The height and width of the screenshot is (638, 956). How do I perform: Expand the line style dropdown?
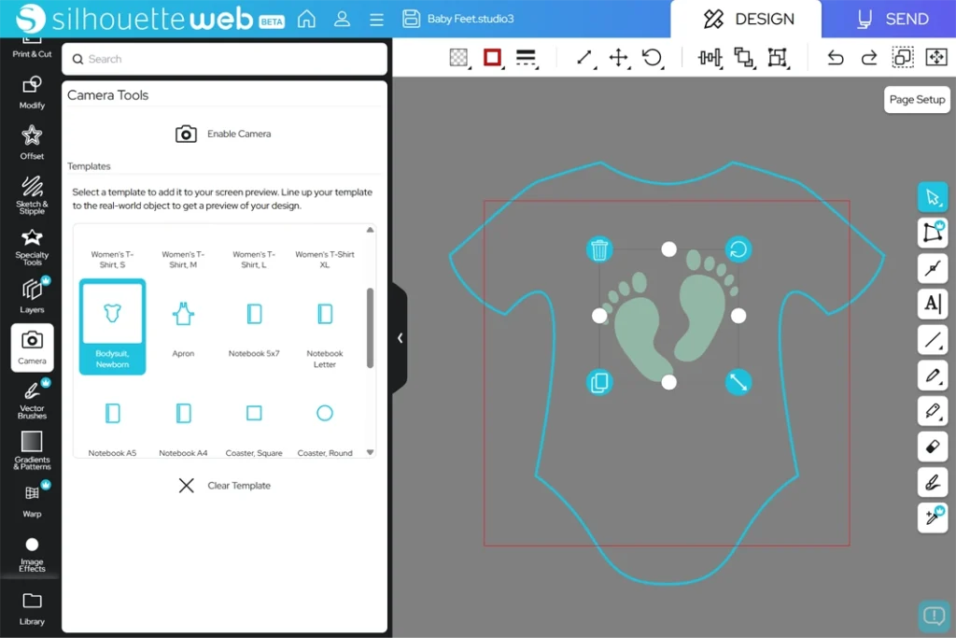tap(527, 58)
